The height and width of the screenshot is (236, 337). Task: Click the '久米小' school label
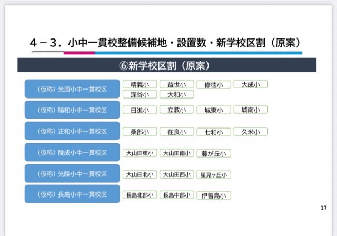[x=251, y=132]
